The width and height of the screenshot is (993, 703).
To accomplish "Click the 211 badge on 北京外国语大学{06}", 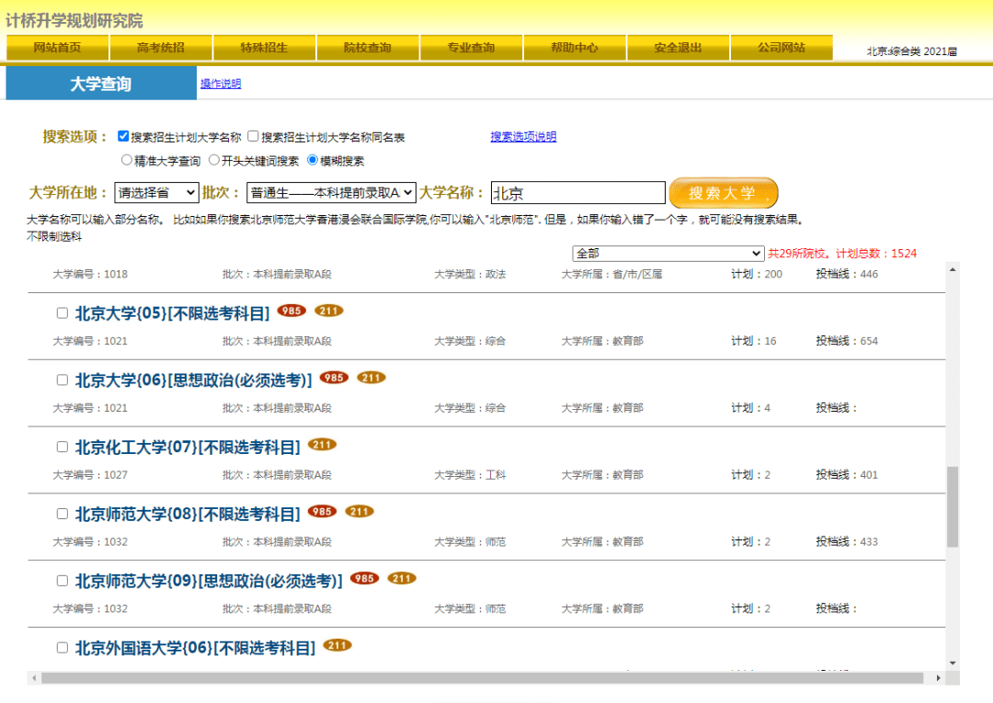I will click(x=337, y=645).
